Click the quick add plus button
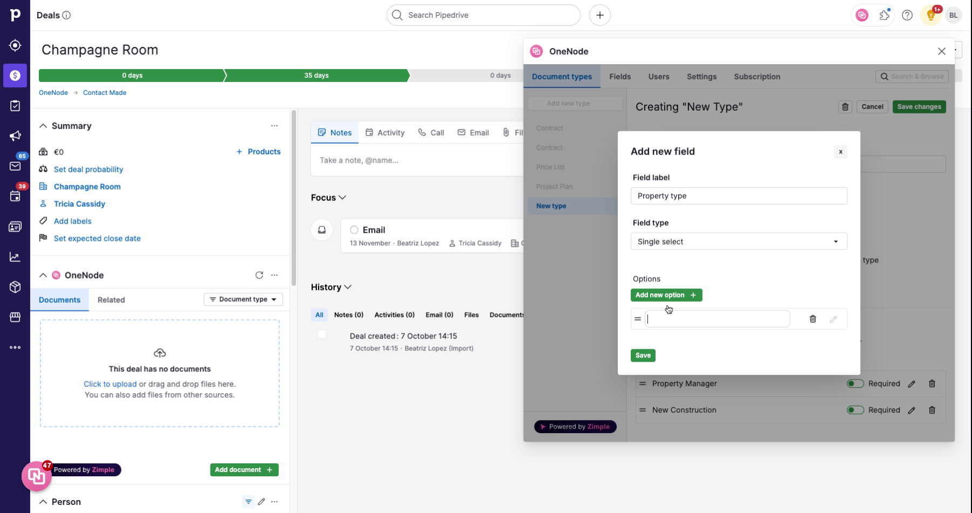The image size is (972, 513). (x=600, y=15)
